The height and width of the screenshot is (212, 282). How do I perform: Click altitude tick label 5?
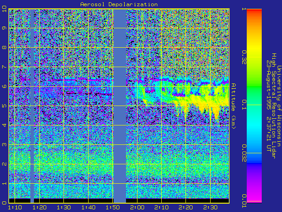4,106
